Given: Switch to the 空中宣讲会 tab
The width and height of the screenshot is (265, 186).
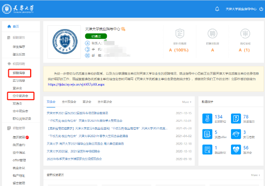Looking at the screenshot, I should (105, 102).
